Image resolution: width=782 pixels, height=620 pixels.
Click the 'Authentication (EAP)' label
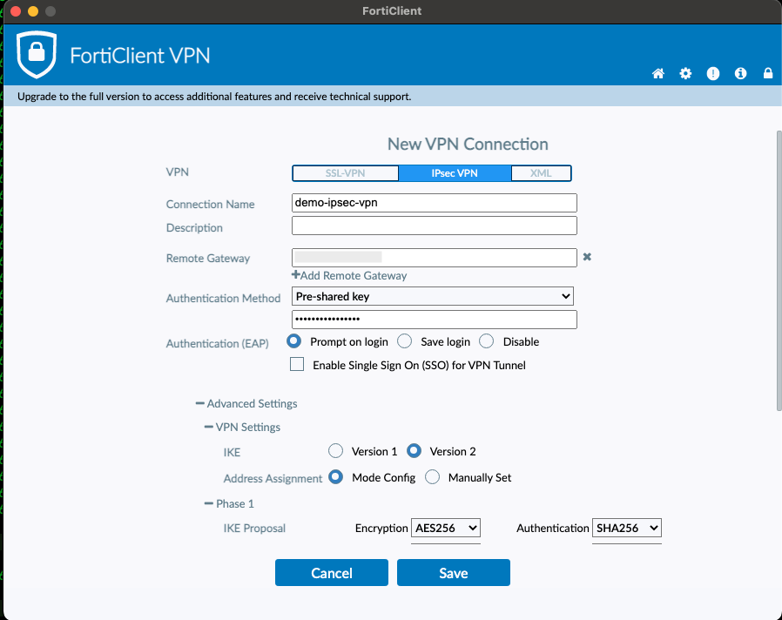click(x=218, y=344)
